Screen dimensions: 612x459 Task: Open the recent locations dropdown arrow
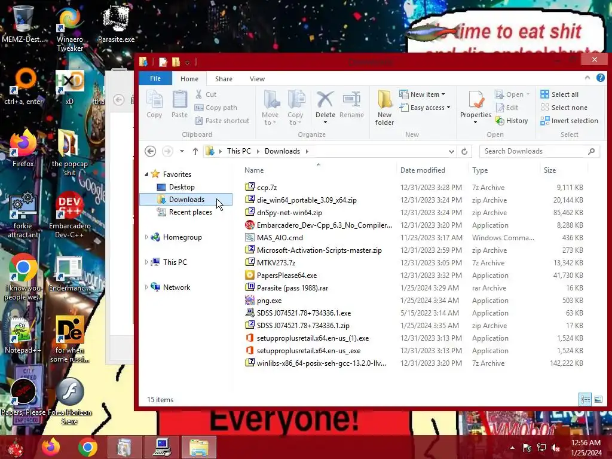(x=182, y=151)
